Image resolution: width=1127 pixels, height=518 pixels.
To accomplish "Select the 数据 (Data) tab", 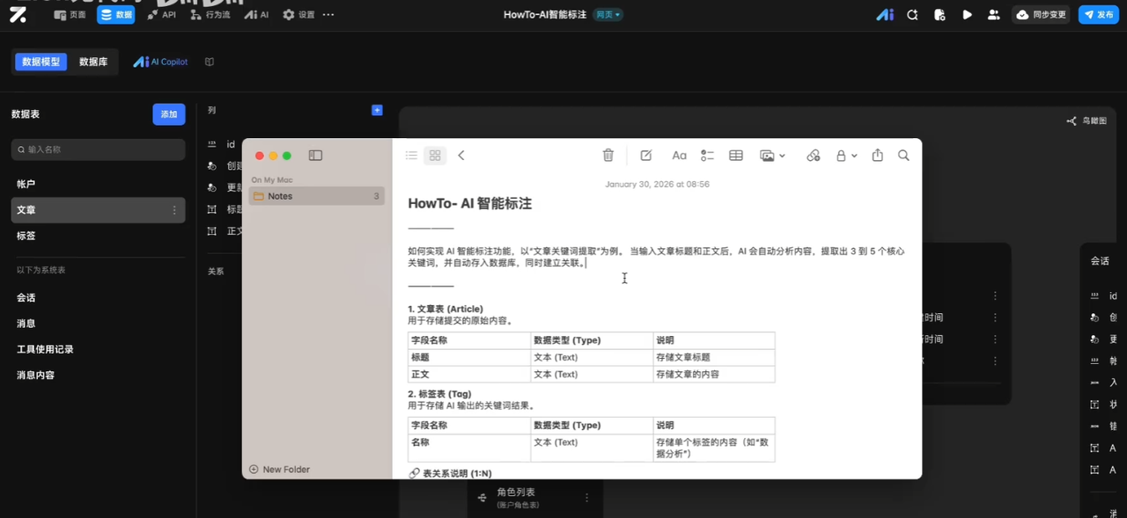I will (116, 15).
